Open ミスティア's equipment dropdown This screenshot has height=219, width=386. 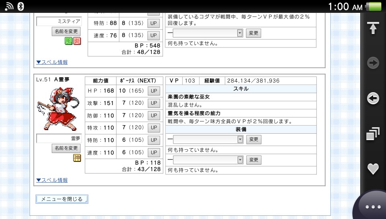click(x=208, y=33)
